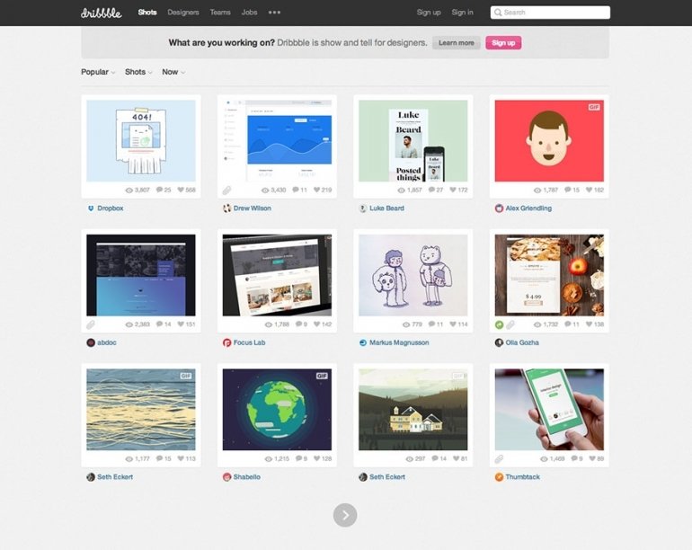Click the comments bubble on the Drew Wilson shot
The width and height of the screenshot is (692, 550).
[296, 190]
